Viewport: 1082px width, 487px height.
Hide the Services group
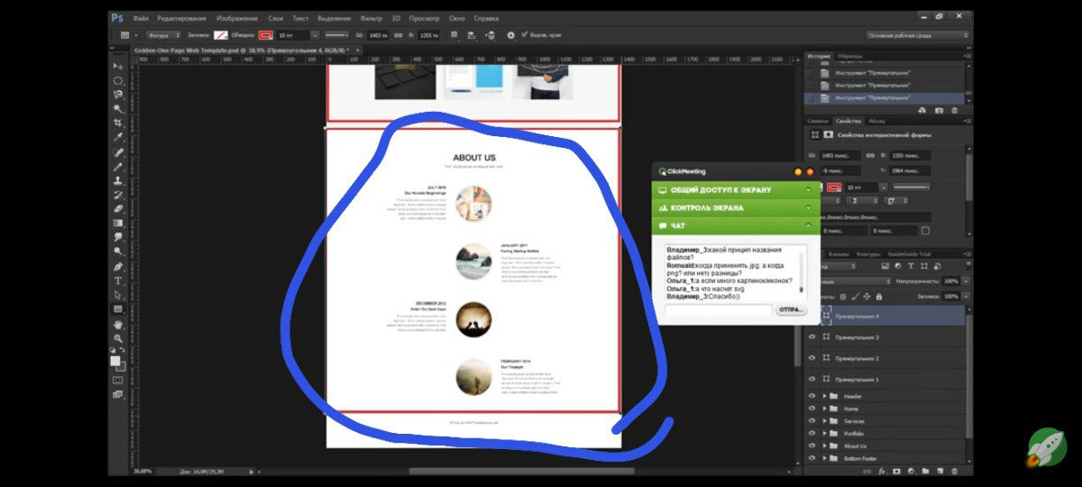[x=812, y=421]
